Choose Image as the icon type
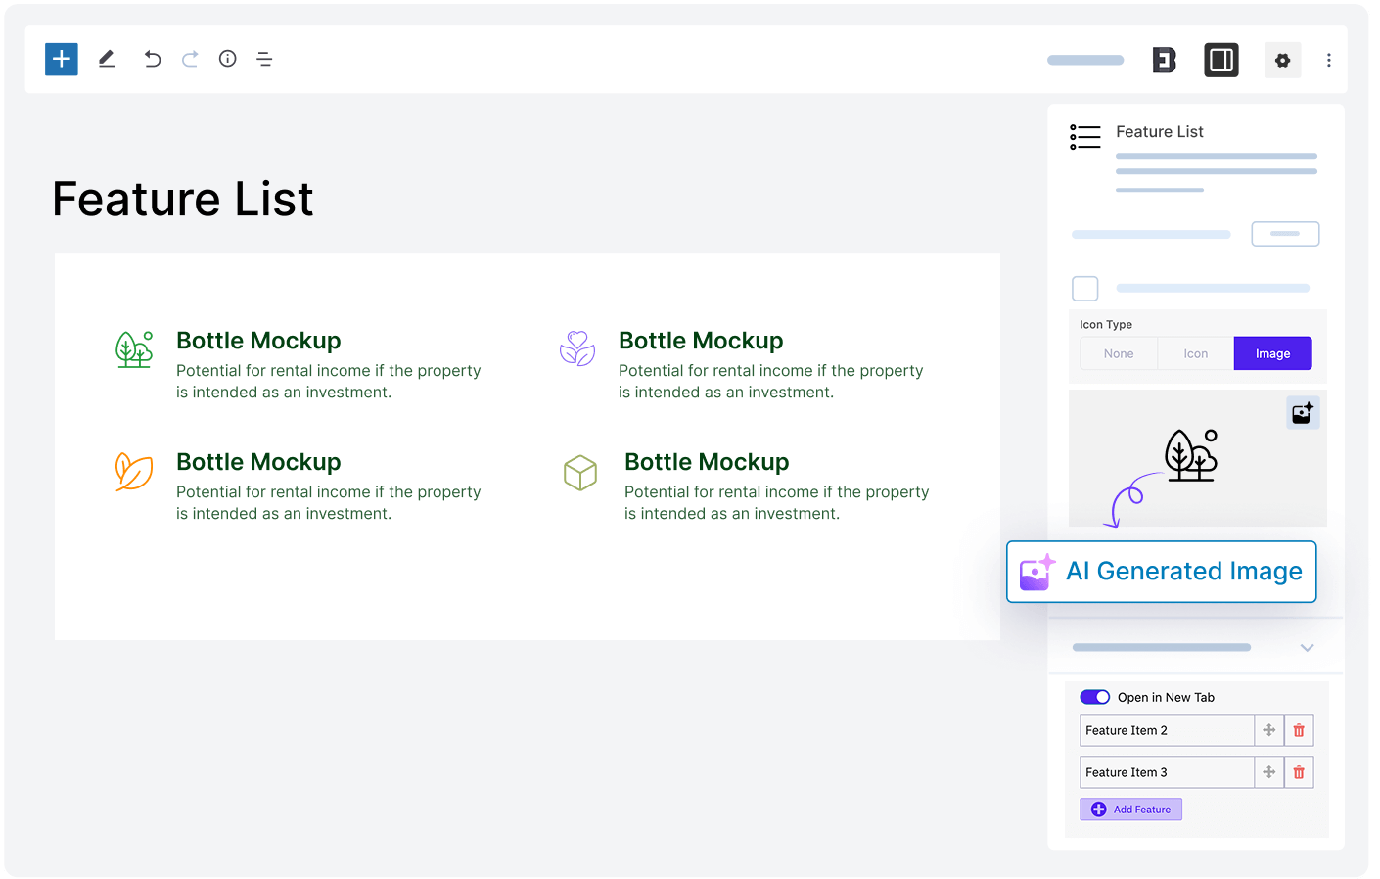1380x879 pixels. 1272,354
